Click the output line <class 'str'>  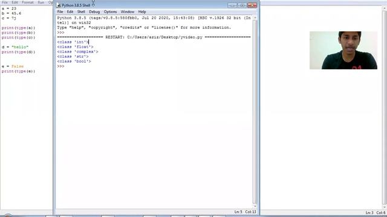(x=73, y=57)
